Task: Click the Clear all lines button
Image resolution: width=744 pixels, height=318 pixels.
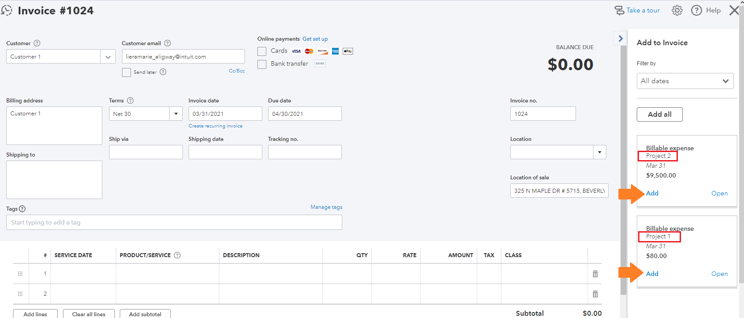Action: (89, 314)
